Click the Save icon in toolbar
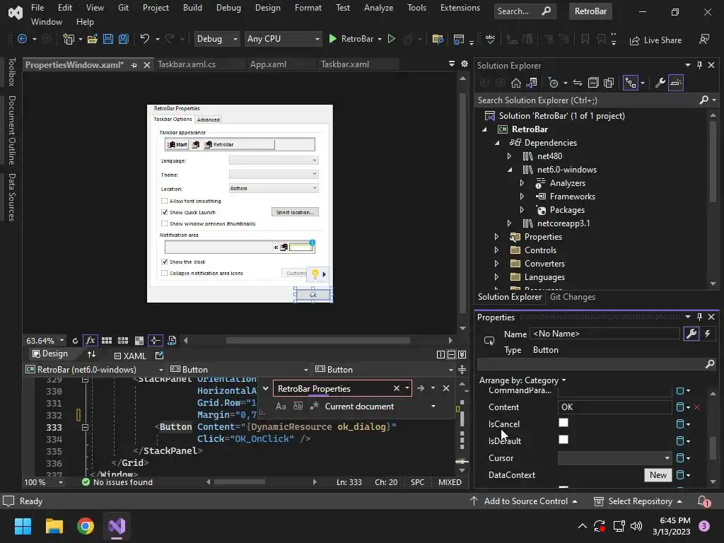Viewport: 724px width, 543px height. pyautogui.click(x=108, y=40)
